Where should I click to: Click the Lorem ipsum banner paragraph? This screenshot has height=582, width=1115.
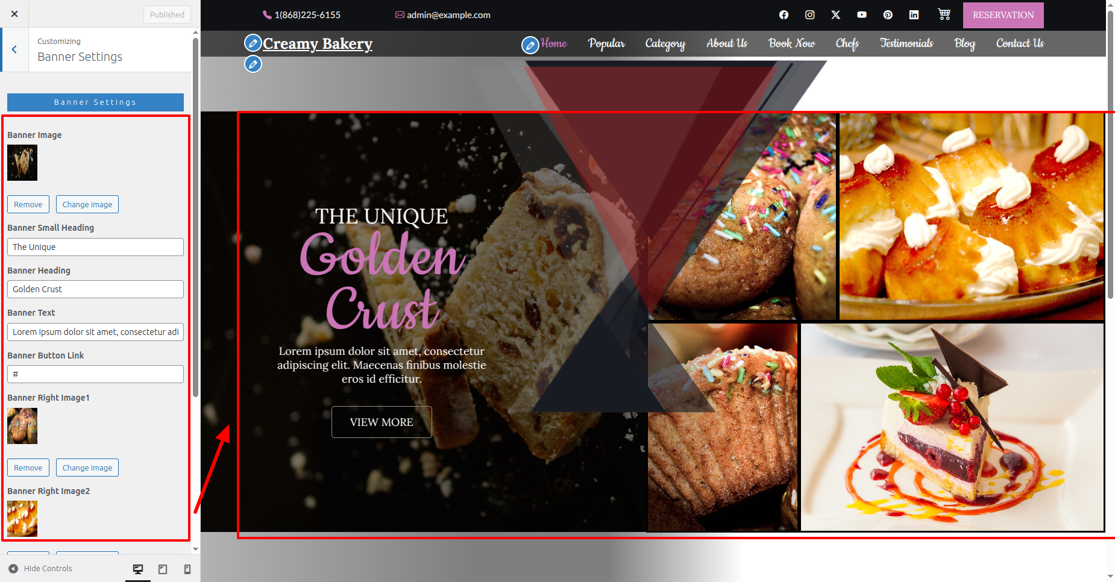click(x=382, y=365)
